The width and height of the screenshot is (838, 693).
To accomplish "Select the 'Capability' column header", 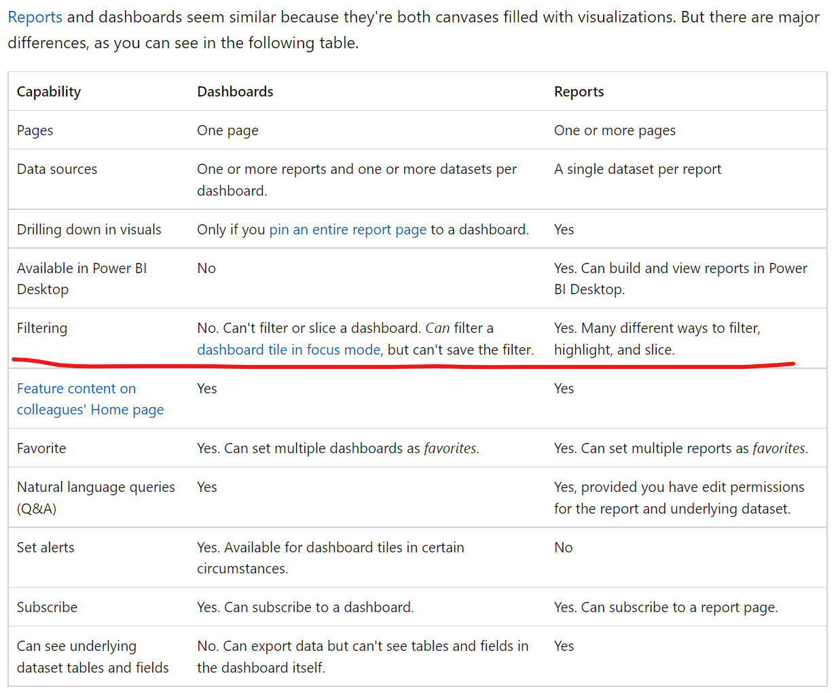I will point(49,92).
